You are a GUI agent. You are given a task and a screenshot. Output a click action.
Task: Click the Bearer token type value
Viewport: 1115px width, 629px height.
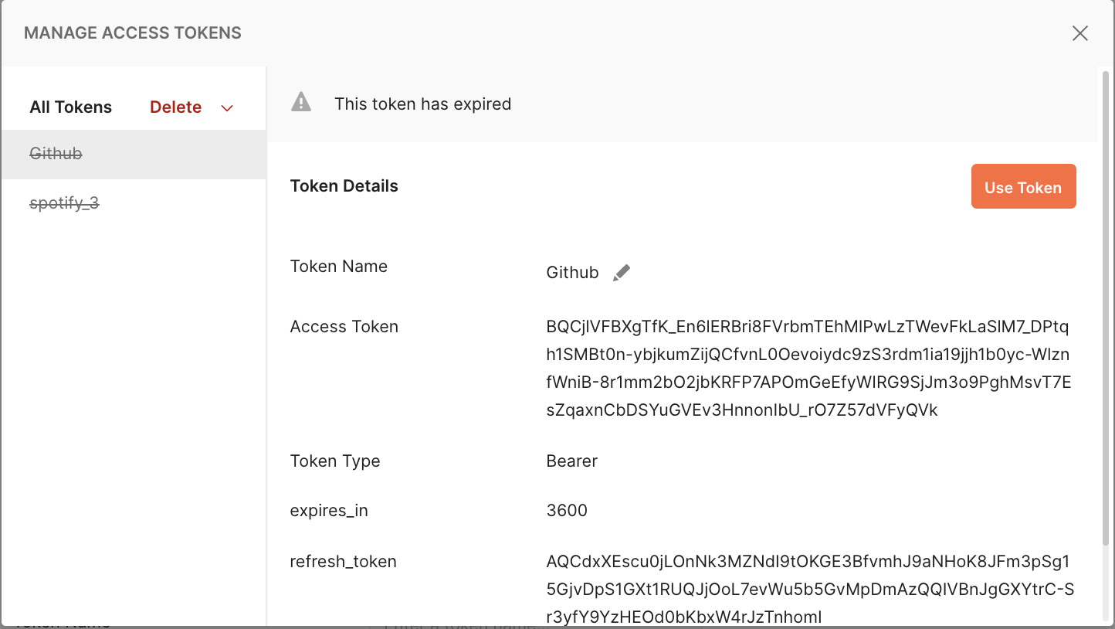[x=571, y=461]
